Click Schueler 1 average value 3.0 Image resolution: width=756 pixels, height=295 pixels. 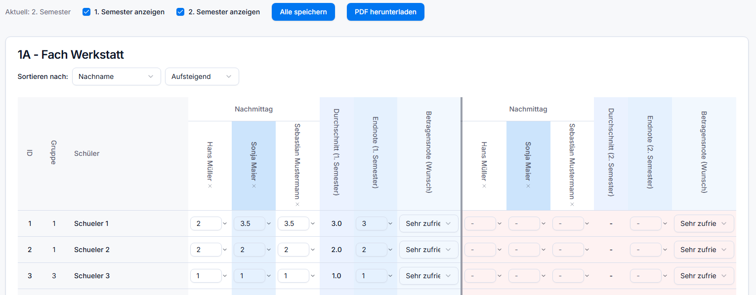coord(336,223)
